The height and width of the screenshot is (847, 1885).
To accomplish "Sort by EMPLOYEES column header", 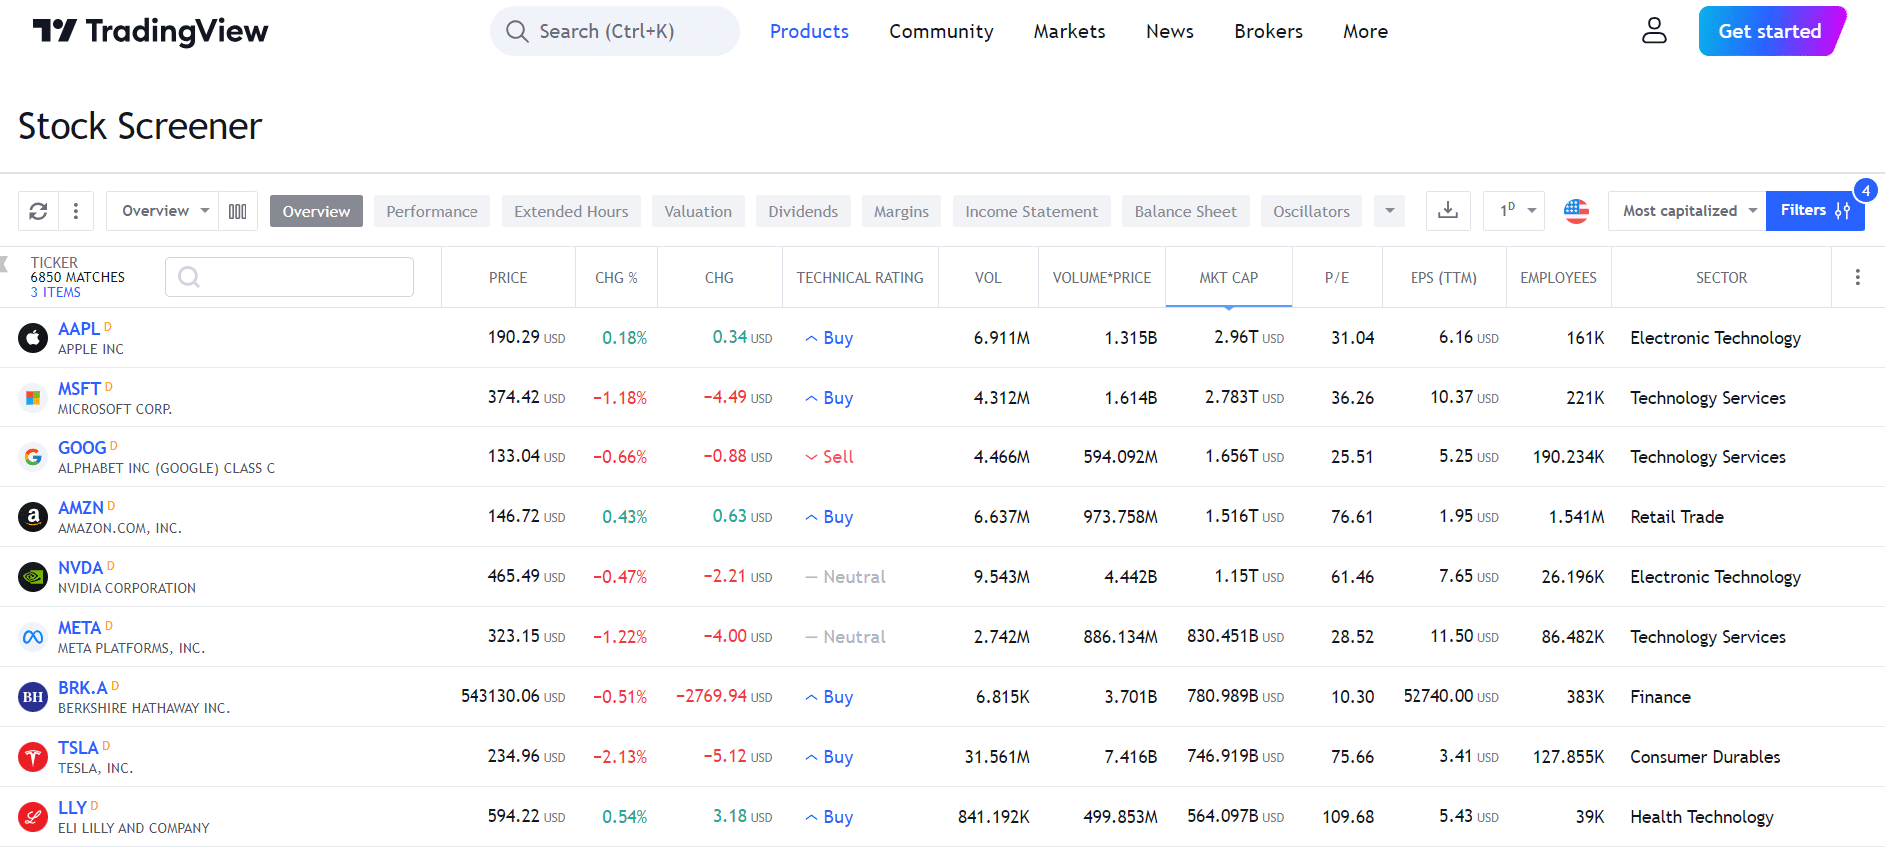I will [x=1558, y=277].
